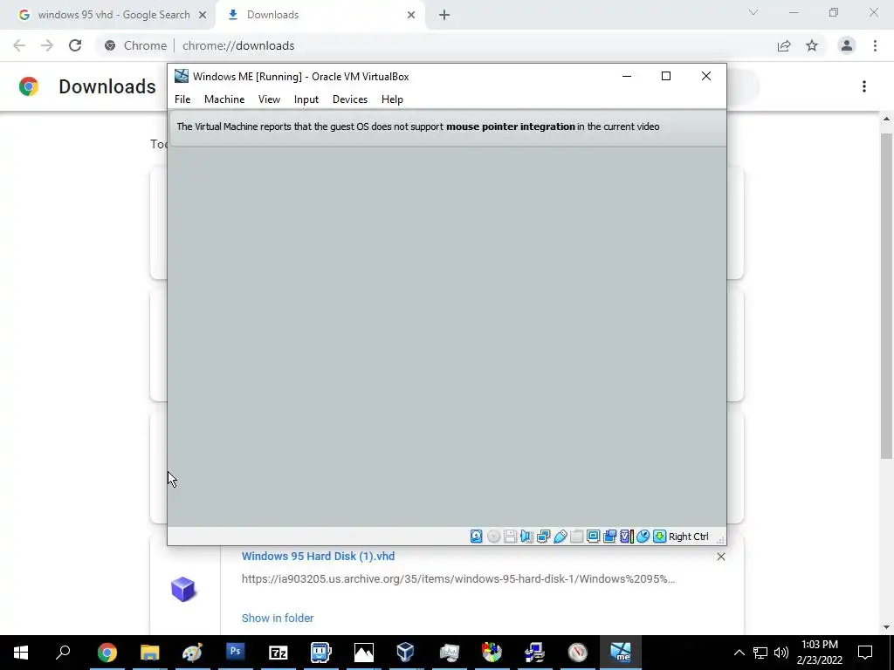The width and height of the screenshot is (894, 670).
Task: Open the VirtualBox View menu
Action: pos(269,99)
